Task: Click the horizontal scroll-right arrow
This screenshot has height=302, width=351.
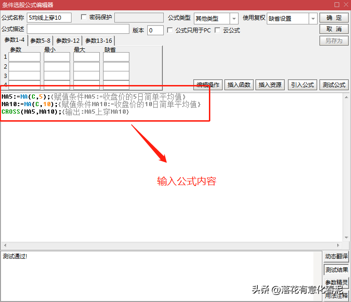Action: click(x=338, y=245)
